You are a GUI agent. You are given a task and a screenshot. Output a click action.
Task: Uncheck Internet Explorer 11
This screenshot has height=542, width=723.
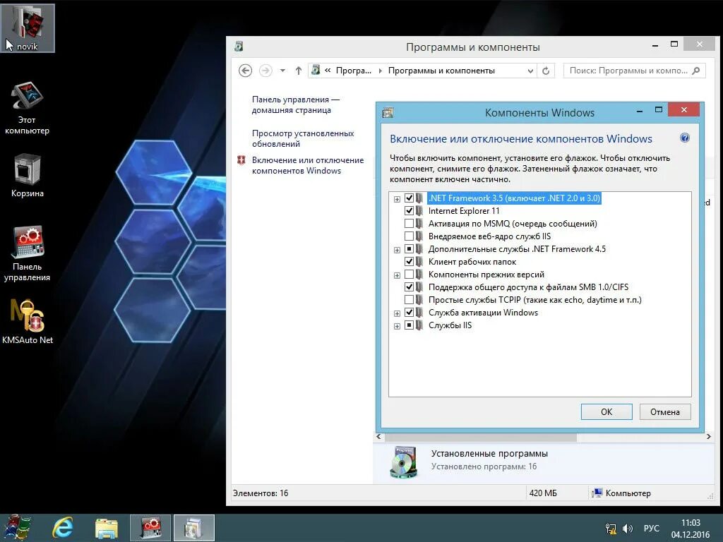[x=409, y=210]
